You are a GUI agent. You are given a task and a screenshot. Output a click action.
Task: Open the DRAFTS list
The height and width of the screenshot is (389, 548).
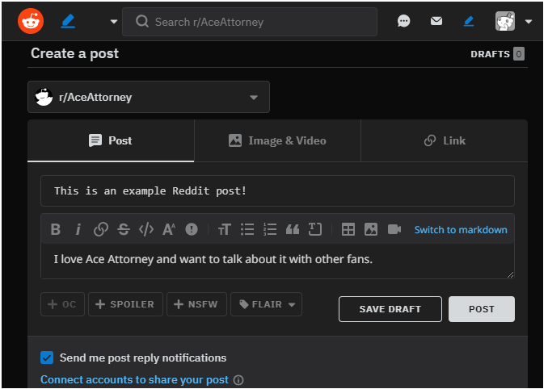coord(497,54)
